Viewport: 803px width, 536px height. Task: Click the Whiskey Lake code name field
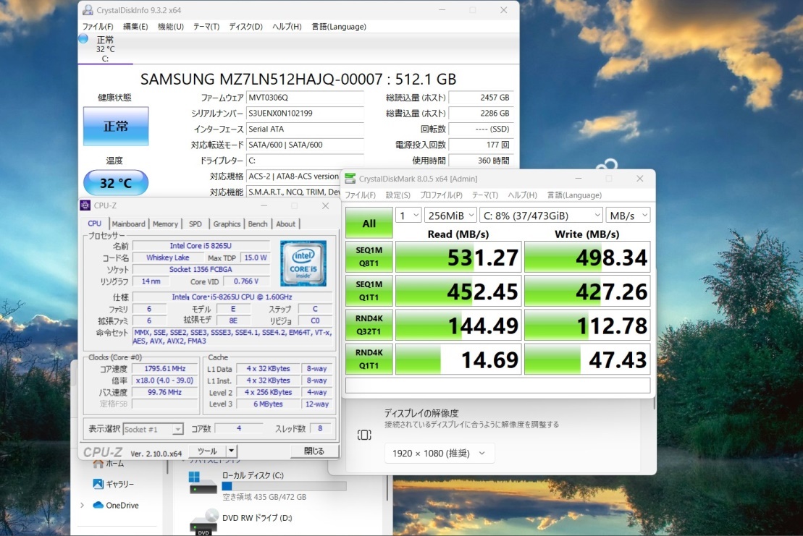tap(168, 258)
